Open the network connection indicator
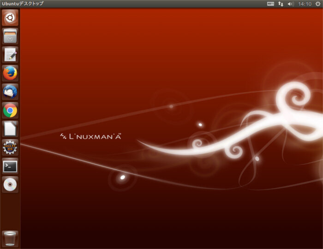 pyautogui.click(x=281, y=4)
